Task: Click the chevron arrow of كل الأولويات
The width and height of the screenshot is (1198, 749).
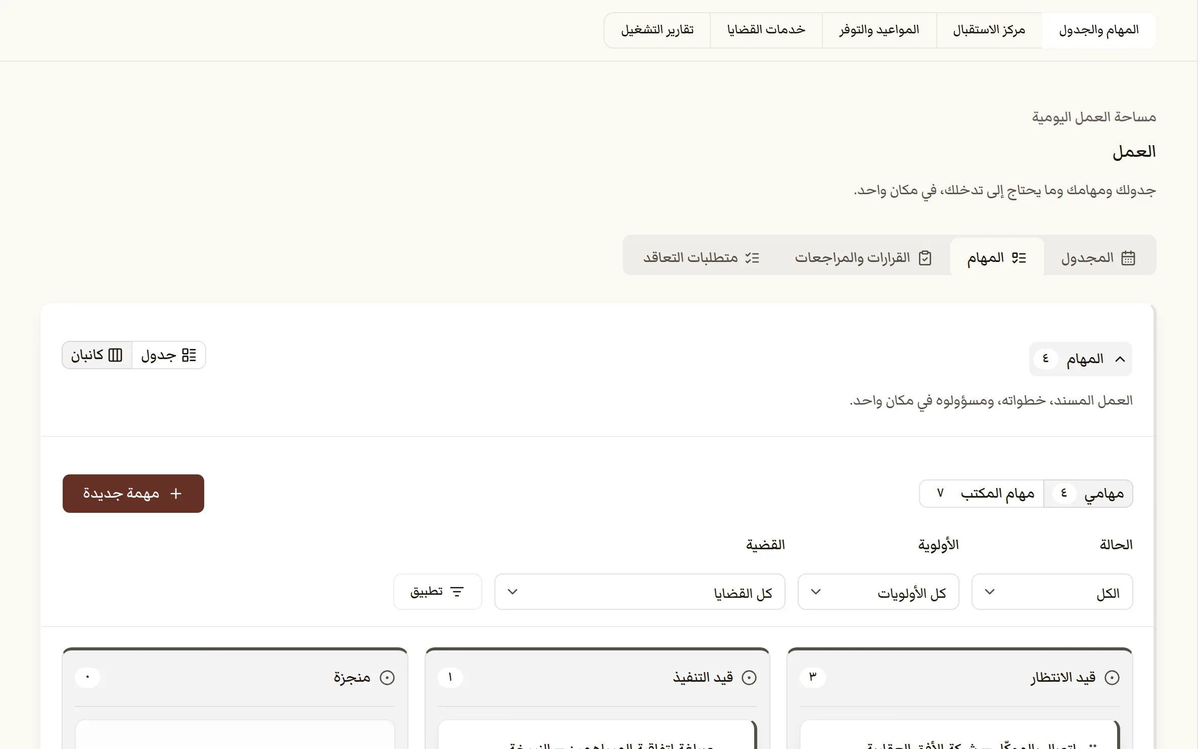Action: click(816, 592)
